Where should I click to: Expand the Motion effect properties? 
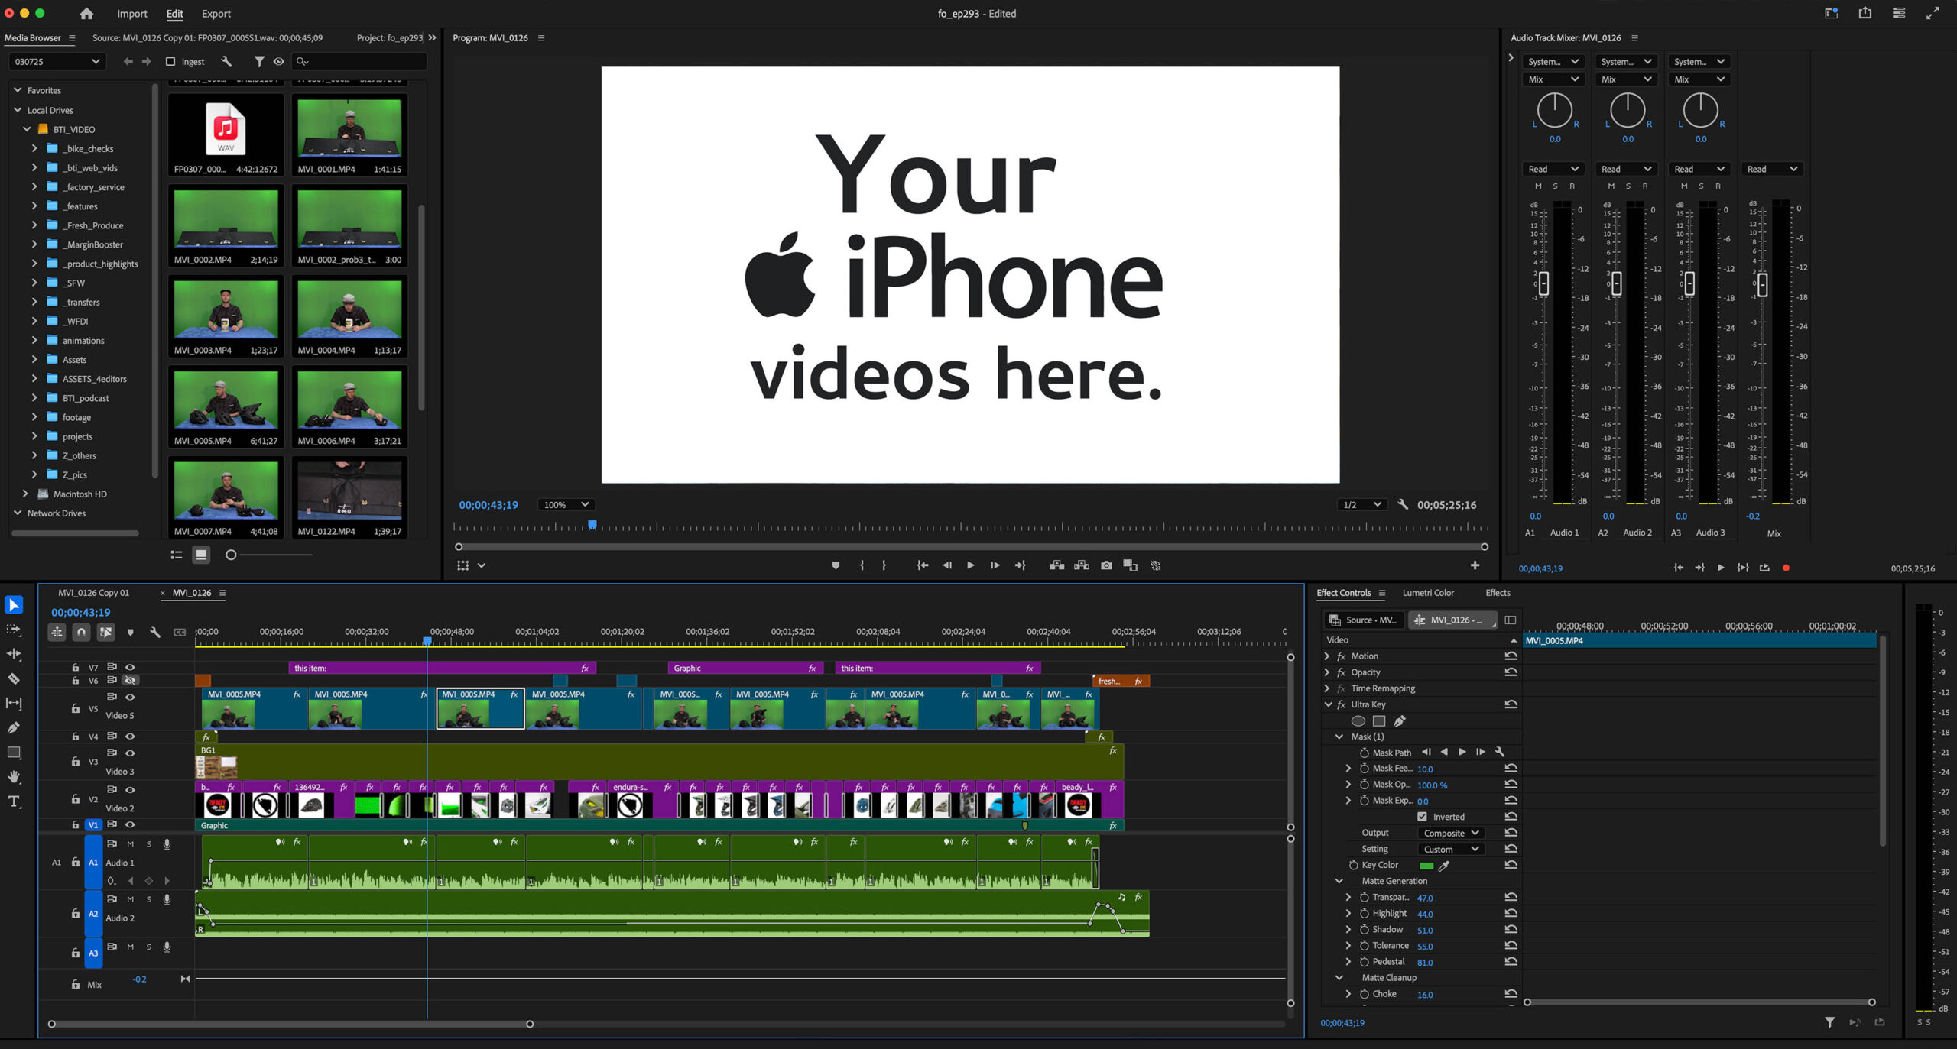click(x=1327, y=656)
